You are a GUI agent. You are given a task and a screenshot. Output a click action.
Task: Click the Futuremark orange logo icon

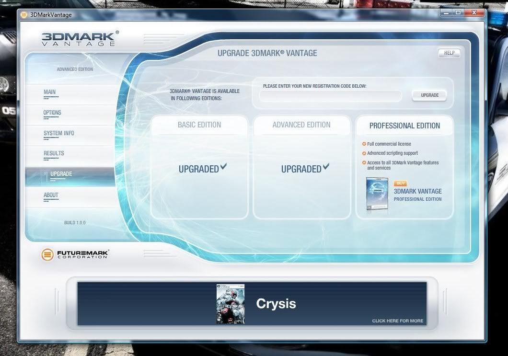pos(47,254)
